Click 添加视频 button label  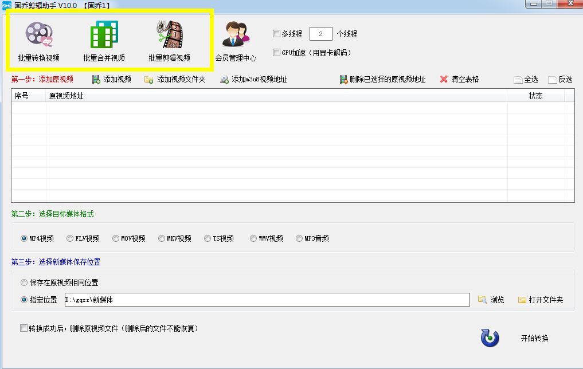(117, 80)
